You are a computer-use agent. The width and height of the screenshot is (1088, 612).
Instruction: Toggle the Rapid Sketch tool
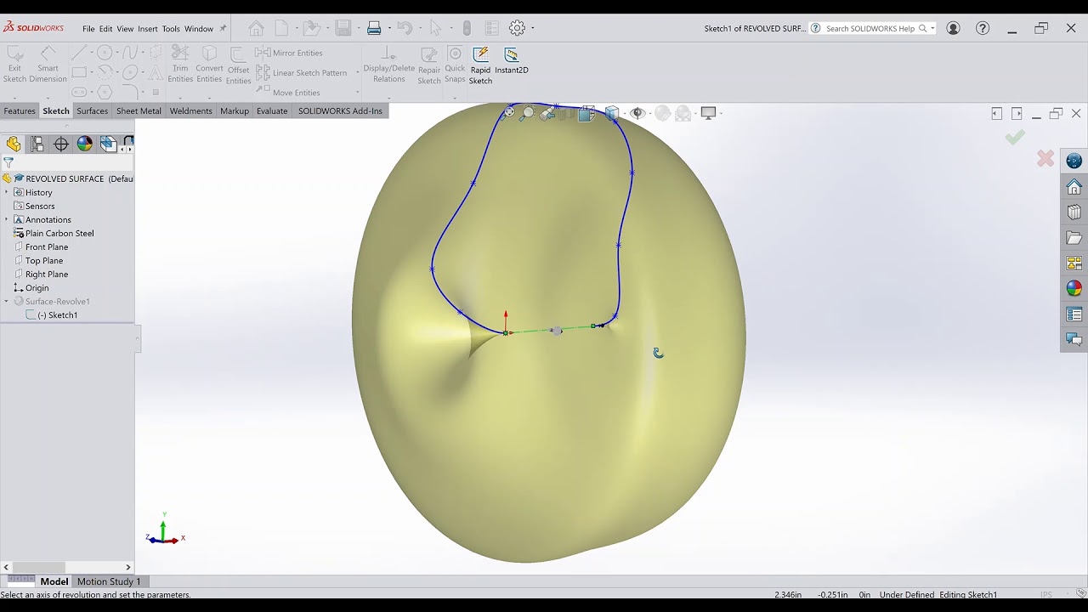480,65
